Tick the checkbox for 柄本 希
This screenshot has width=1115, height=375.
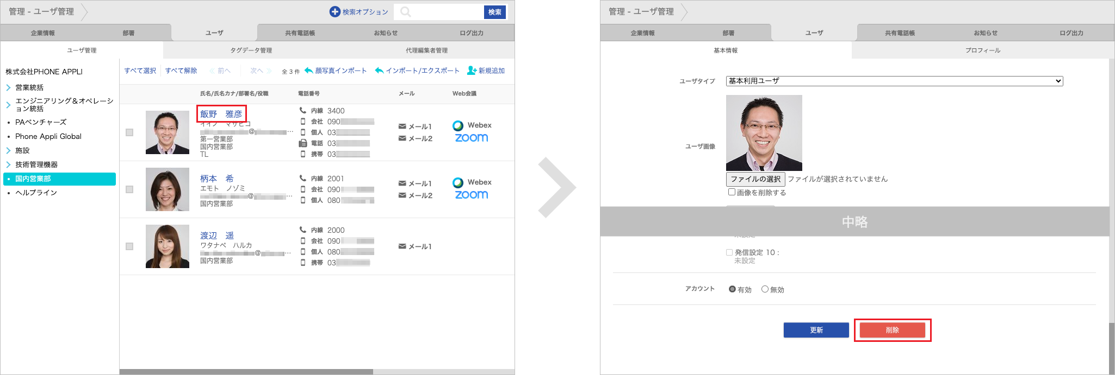(129, 189)
